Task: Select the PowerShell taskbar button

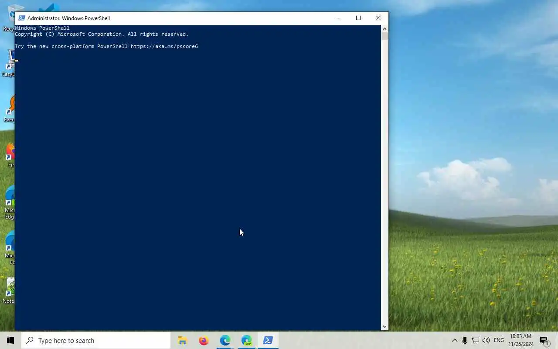Action: coord(268,340)
